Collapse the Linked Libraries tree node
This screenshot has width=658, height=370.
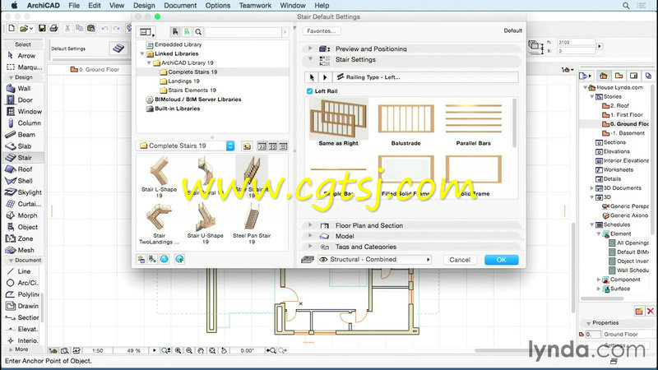pyautogui.click(x=142, y=53)
